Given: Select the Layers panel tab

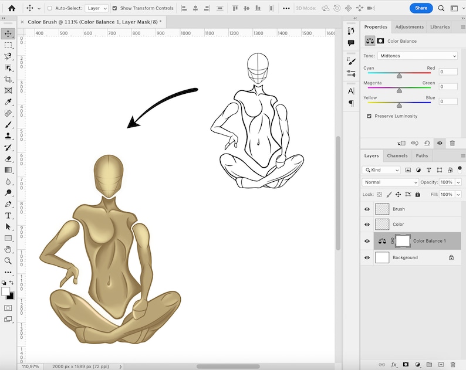Looking at the screenshot, I should click(372, 156).
